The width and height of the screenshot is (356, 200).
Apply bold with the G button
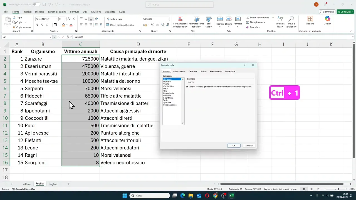coord(38,25)
